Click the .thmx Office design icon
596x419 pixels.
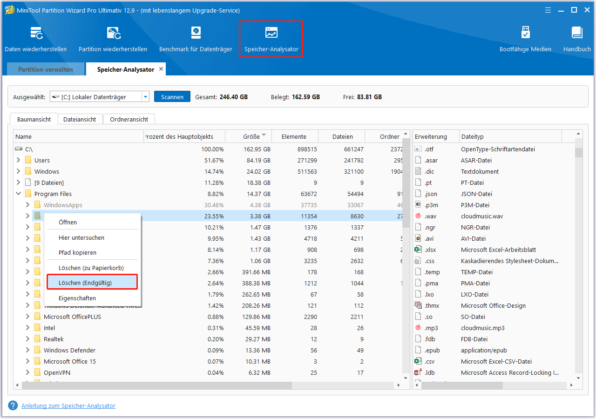(418, 305)
